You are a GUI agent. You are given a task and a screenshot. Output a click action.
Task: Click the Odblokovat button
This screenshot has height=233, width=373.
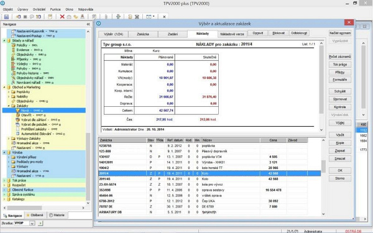point(299,34)
